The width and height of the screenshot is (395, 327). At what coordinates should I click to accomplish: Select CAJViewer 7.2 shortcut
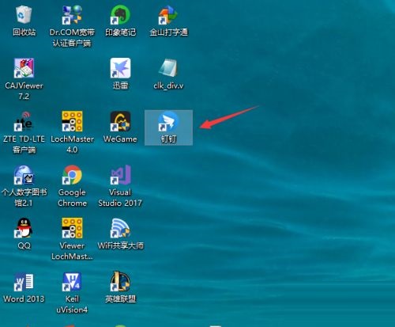pos(24,68)
